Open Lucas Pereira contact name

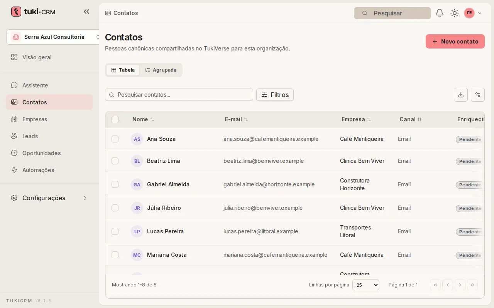tap(165, 231)
